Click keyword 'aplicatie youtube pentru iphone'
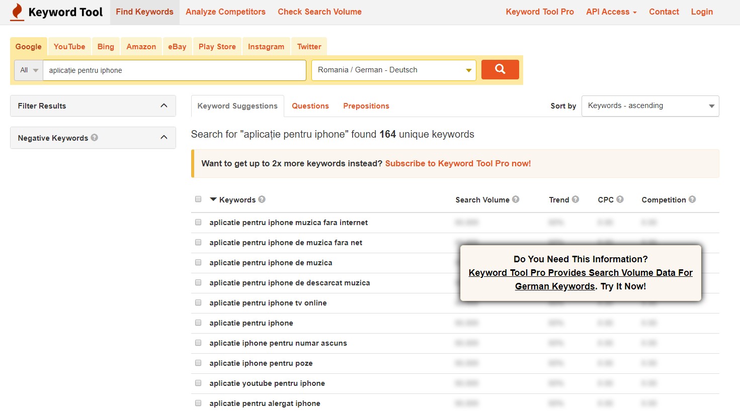740x413 pixels. click(267, 383)
